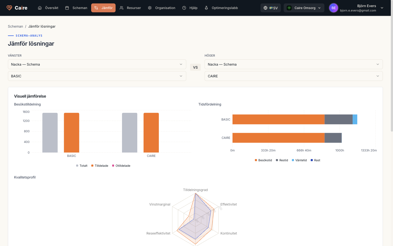Click the Scheman calendar icon
The width and height of the screenshot is (393, 246).
[x=67, y=8]
